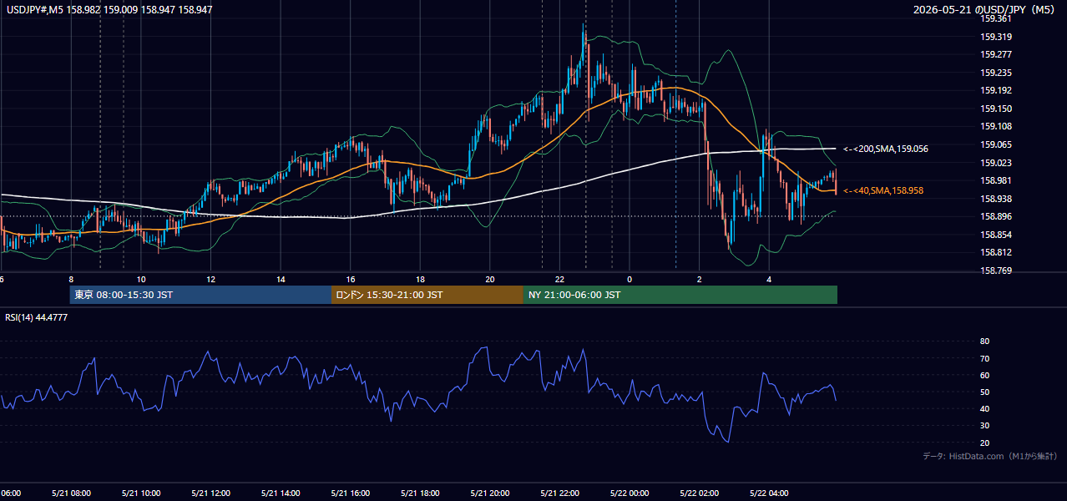Screen dimensions: 1067x501
Task: Click price axis value 158.769
Action: coord(997,271)
